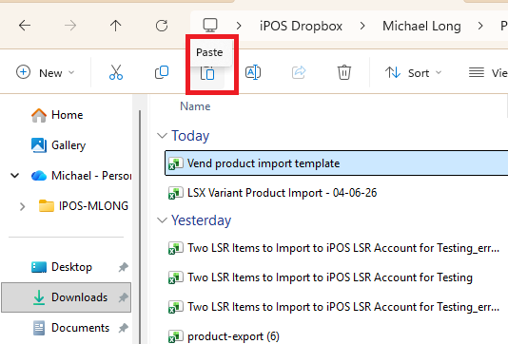Unpin Downloads using its pin icon
The height and width of the screenshot is (344, 508).
pos(123,297)
